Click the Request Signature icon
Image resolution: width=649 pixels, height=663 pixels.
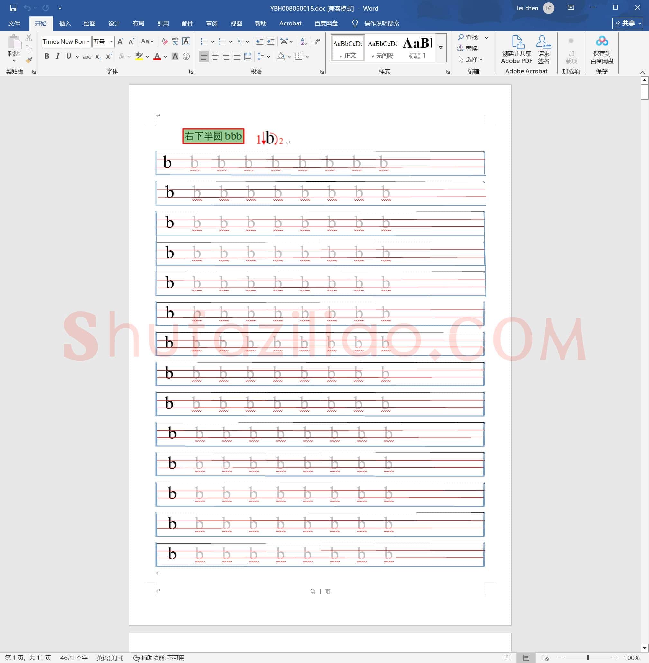coord(544,50)
